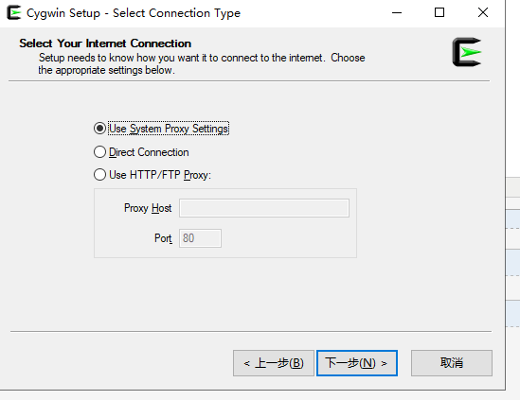Click the Port label
This screenshot has width=520, height=400.
[163, 238]
